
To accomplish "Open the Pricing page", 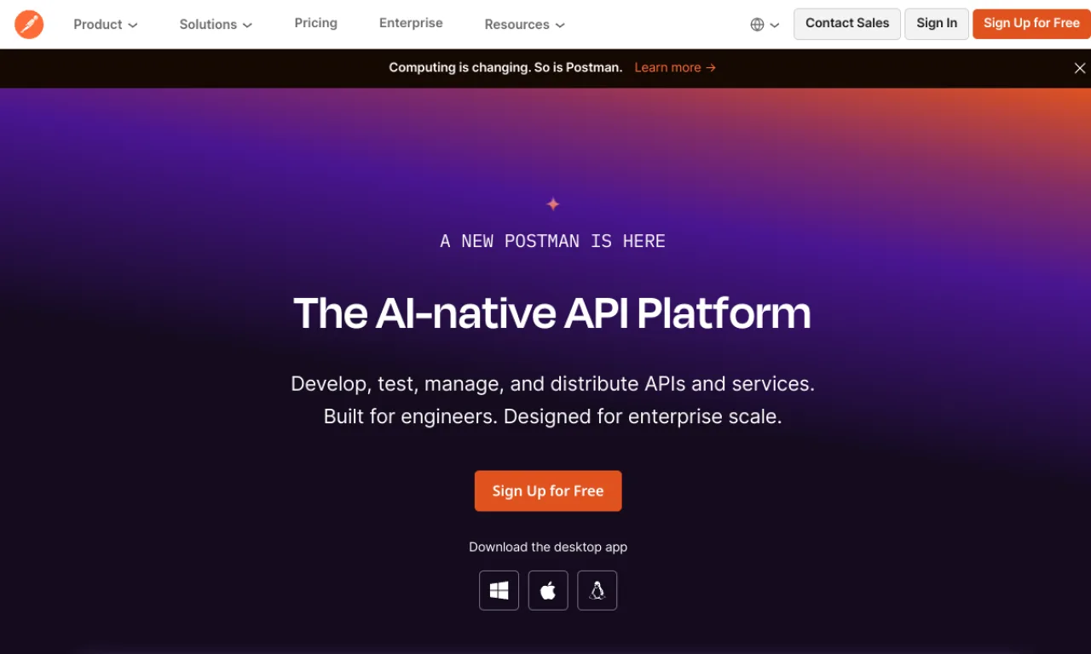I will pyautogui.click(x=316, y=23).
